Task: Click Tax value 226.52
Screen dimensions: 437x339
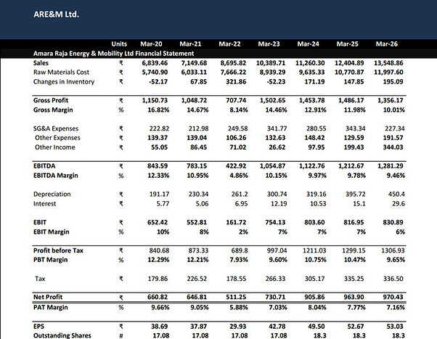Action: click(197, 279)
